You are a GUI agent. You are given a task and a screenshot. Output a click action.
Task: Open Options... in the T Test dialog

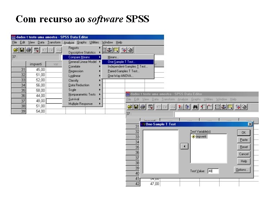(x=242, y=170)
